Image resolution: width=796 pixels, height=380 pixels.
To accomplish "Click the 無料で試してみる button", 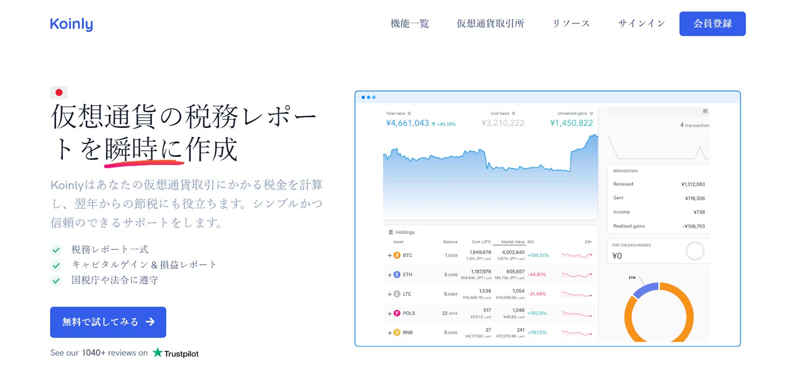I will coord(108,322).
